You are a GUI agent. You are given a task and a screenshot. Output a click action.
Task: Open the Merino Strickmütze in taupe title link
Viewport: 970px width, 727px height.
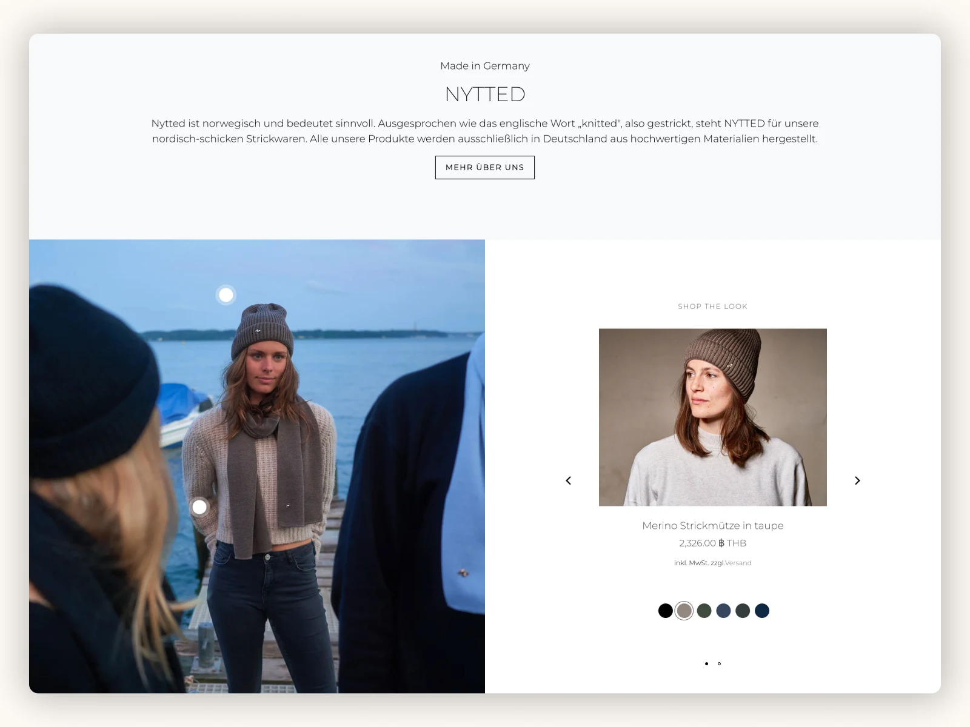713,526
